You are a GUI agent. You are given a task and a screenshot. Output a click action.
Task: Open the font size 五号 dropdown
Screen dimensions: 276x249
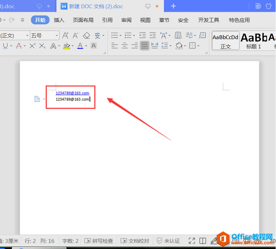tap(57, 36)
